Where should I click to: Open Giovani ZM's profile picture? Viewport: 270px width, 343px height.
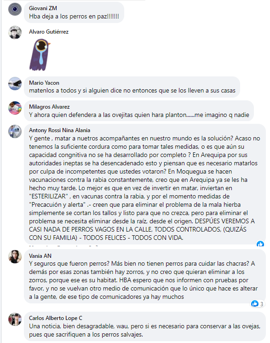coord(15,9)
